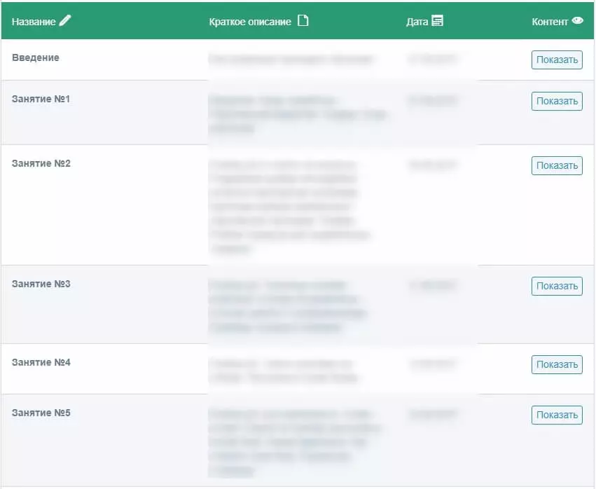Image resolution: width=596 pixels, height=489 pixels.
Task: Click the Название column header text
Action: (34, 22)
